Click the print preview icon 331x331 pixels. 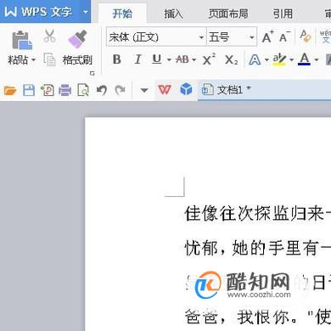pos(83,91)
